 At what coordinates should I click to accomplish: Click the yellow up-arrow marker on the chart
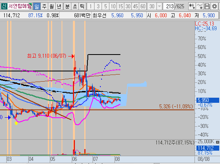(16, 123)
